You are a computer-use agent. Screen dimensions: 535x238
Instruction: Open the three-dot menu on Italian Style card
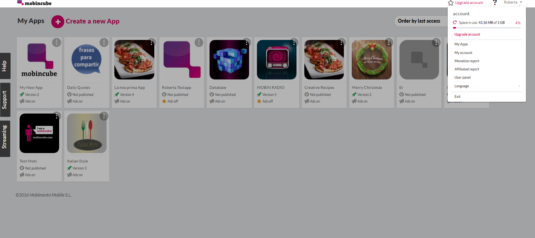(104, 116)
